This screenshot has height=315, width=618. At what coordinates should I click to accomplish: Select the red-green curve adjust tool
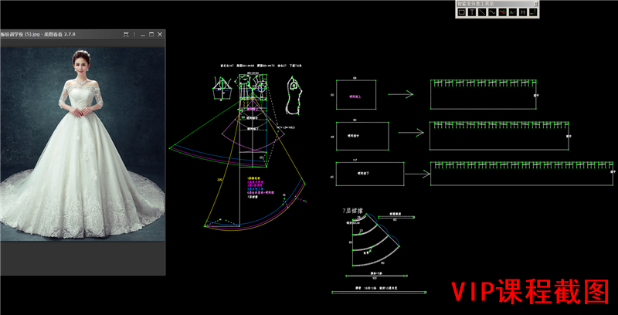click(x=503, y=12)
